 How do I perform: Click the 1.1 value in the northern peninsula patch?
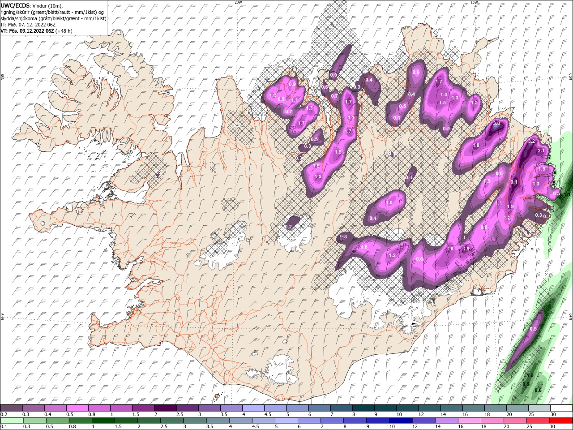pyautogui.click(x=295, y=100)
